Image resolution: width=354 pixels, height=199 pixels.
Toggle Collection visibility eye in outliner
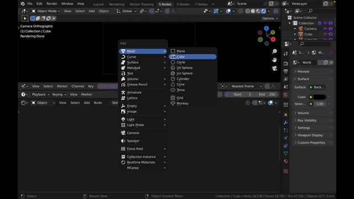pos(325,23)
